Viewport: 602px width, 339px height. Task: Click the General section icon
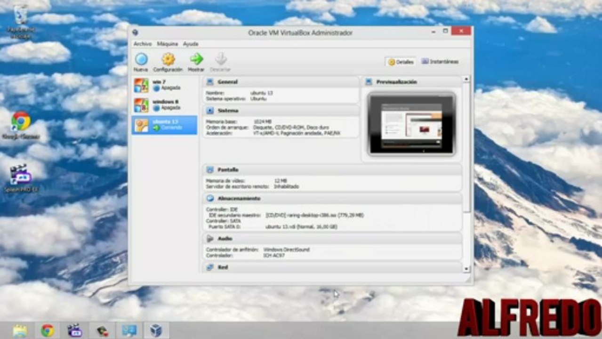210,82
